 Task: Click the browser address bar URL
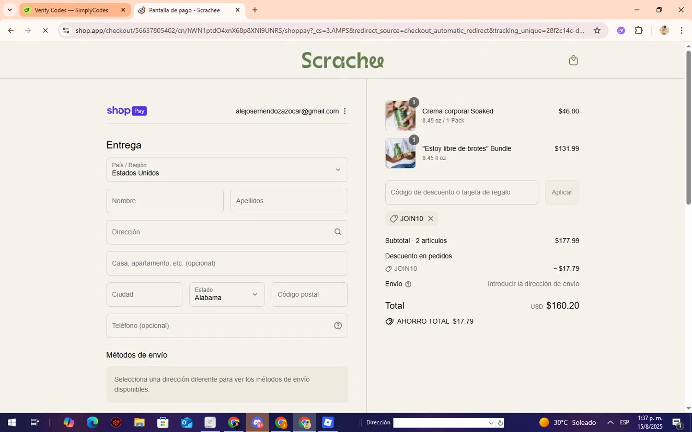330,30
